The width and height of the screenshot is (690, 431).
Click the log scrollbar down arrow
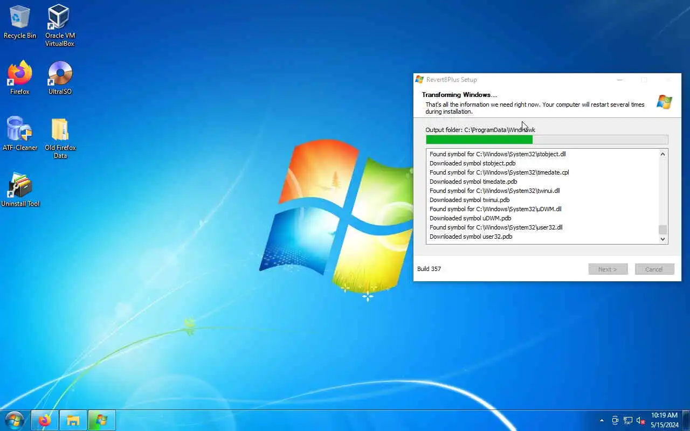point(663,239)
